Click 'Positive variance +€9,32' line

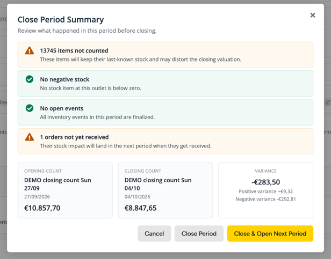click(x=265, y=191)
